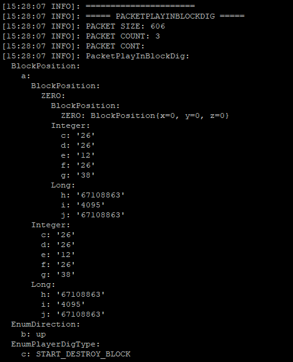
Task: Select the PACKET SIZE: 606 text
Action: 125,26
